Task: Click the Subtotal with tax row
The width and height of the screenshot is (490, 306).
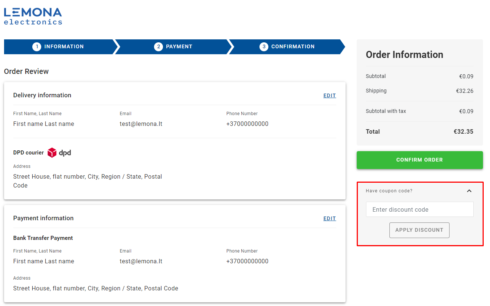Action: tap(419, 111)
